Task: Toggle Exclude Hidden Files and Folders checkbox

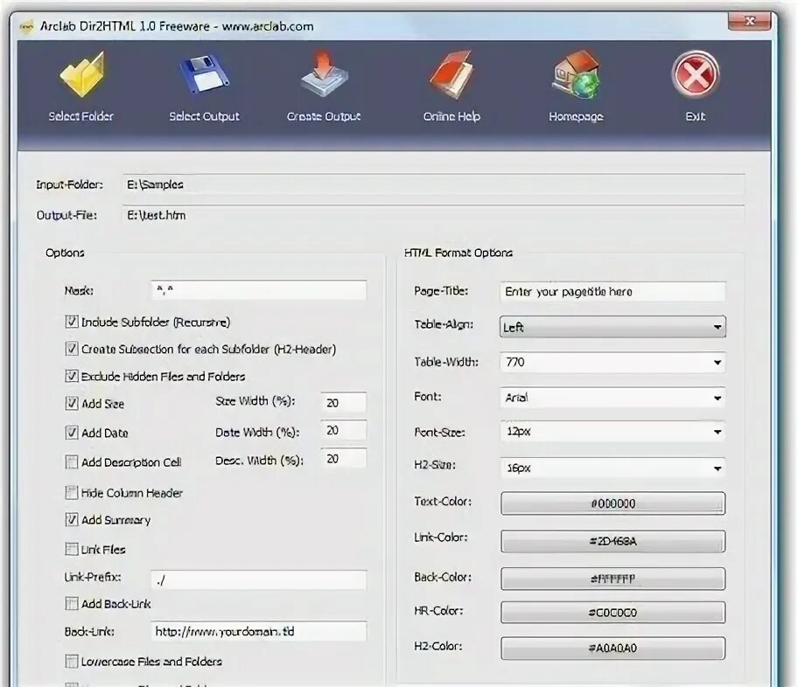Action: click(72, 377)
